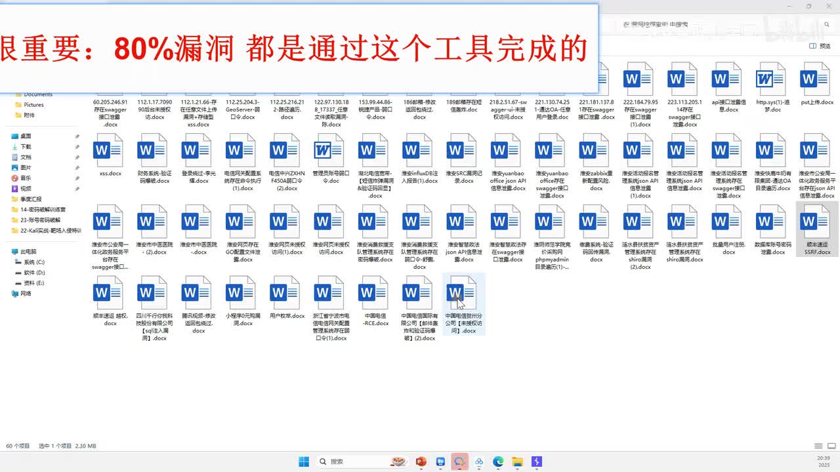
Task: Select the 顺丰速运 SSRF.docx file
Action: [816, 230]
